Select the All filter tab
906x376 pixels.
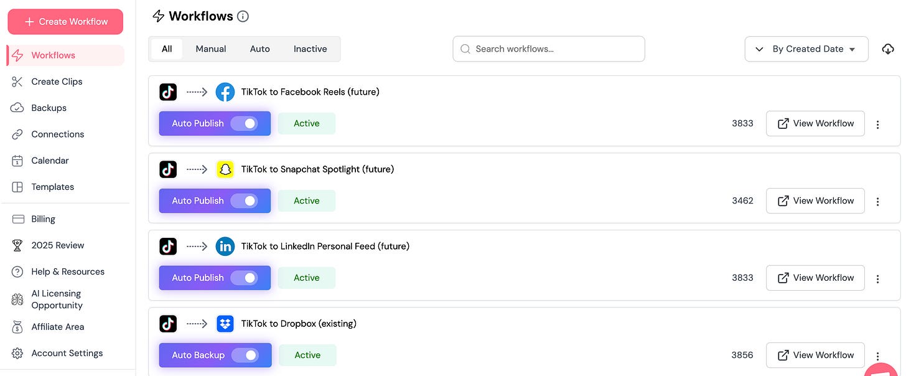[x=167, y=49]
